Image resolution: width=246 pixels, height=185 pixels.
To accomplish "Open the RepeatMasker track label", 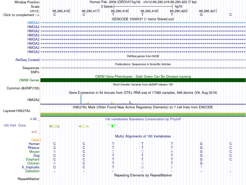I will click(x=28, y=179).
